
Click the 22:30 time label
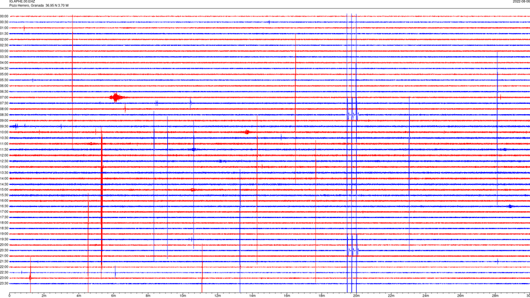pos(4,272)
